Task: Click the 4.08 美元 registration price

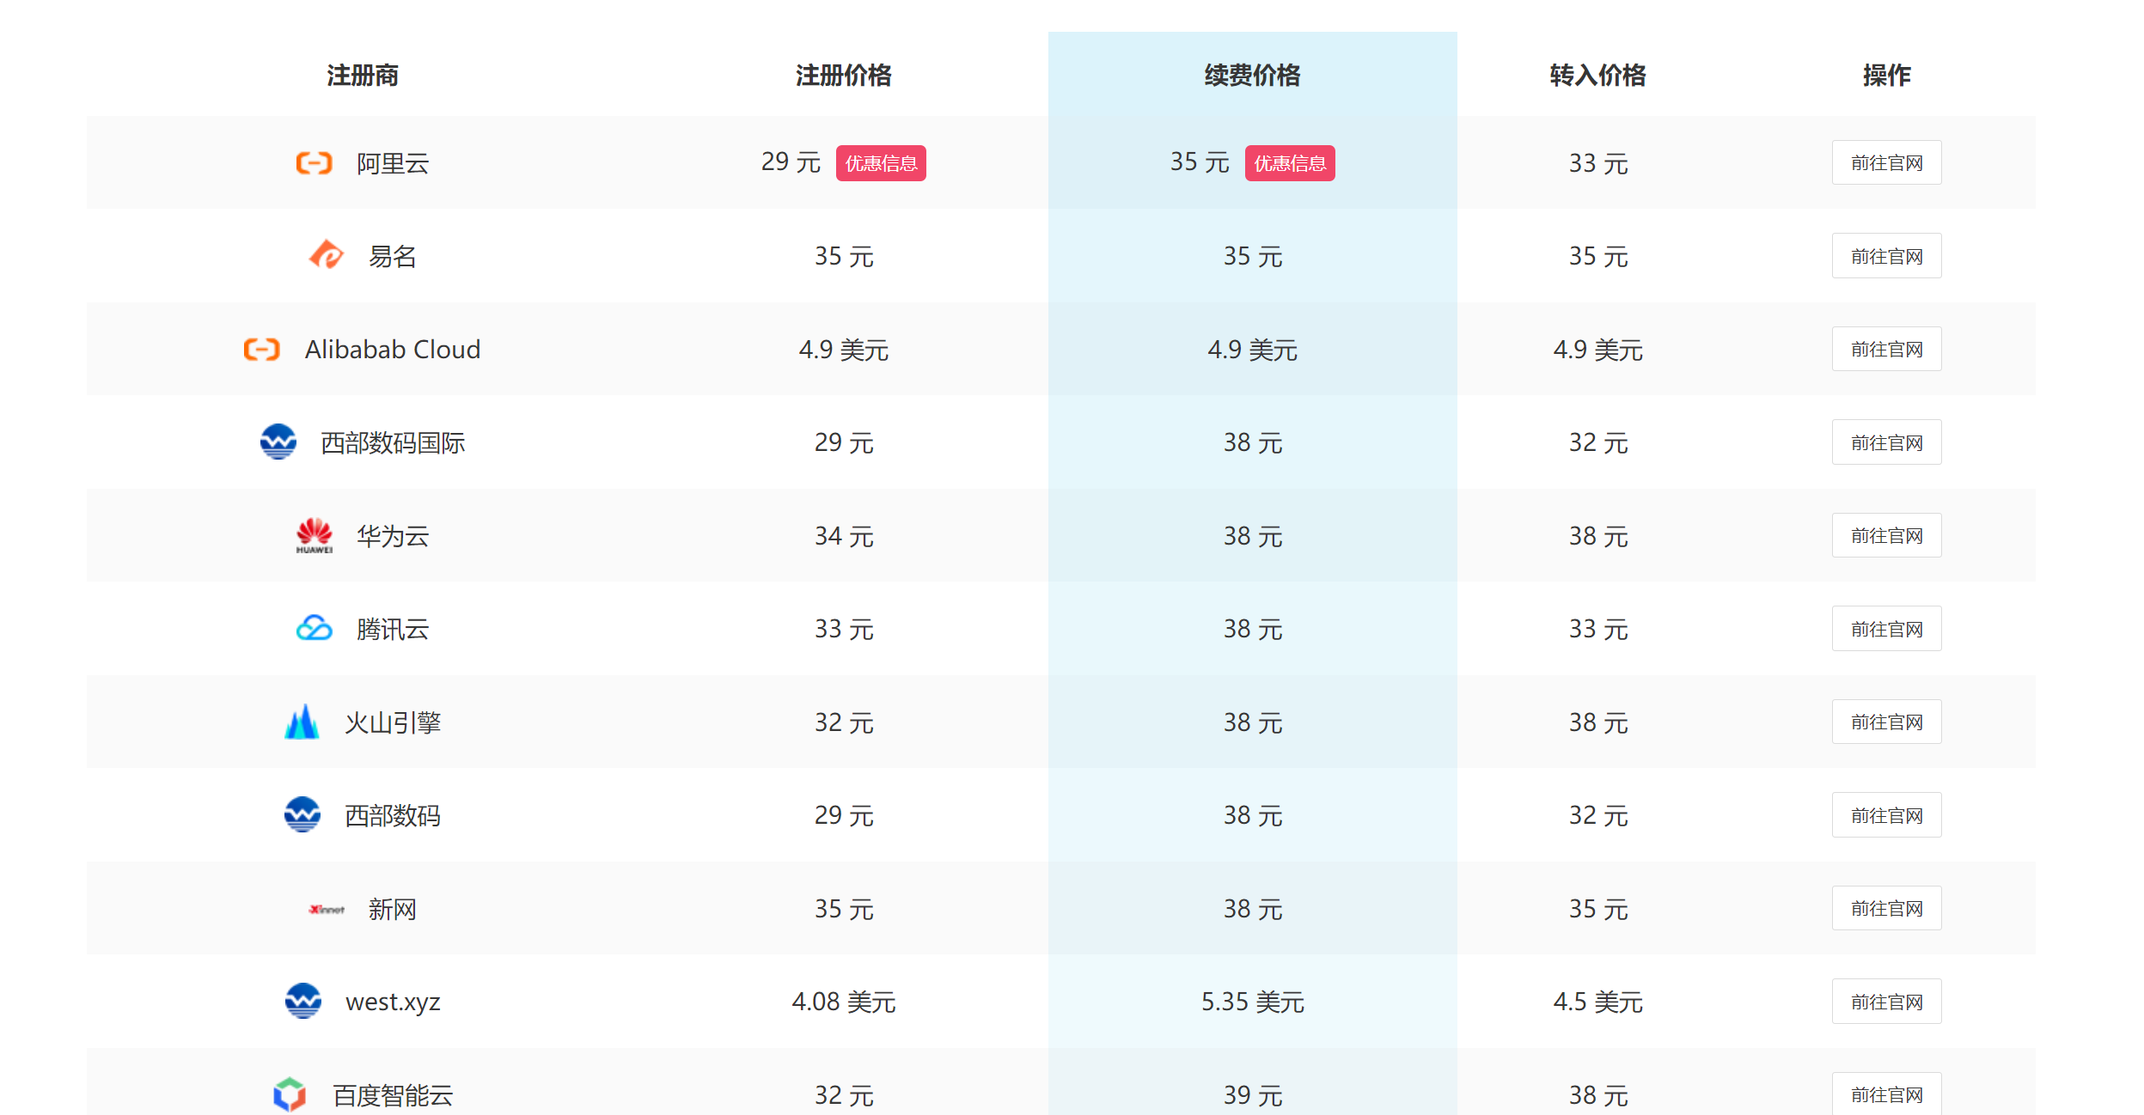Action: click(843, 1002)
